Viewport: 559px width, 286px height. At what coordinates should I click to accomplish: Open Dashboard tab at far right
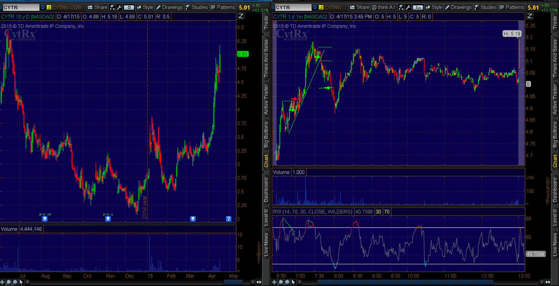(555, 190)
